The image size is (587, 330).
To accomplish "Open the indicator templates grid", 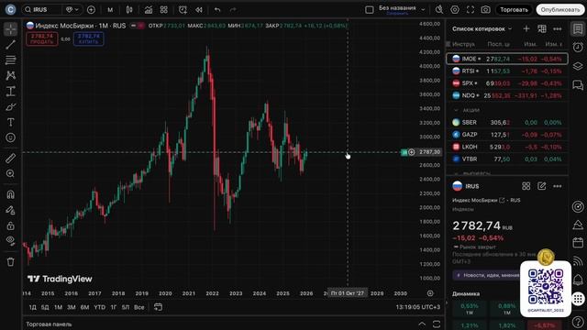I will 164,10.
